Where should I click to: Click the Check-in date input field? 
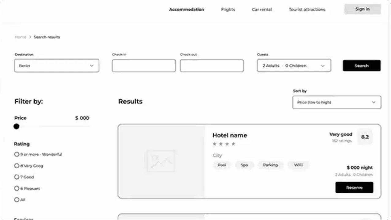pyautogui.click(x=144, y=66)
